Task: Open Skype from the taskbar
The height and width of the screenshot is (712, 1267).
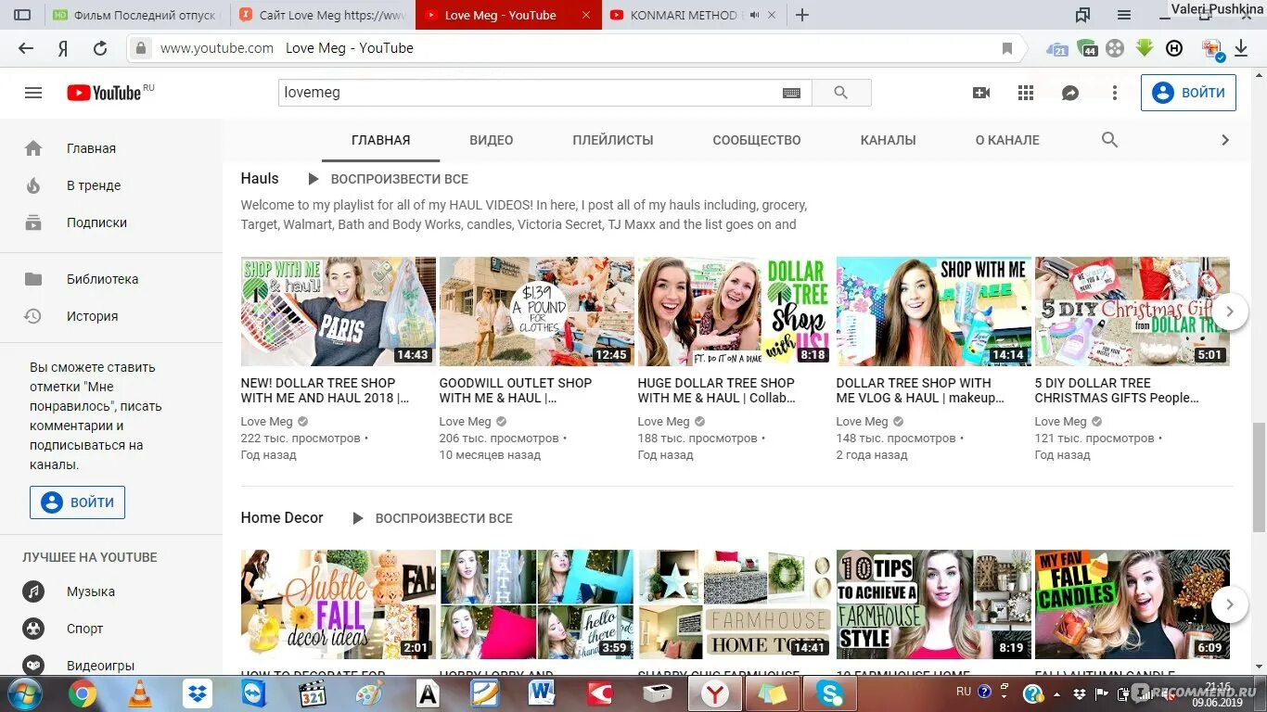Action: point(830,693)
